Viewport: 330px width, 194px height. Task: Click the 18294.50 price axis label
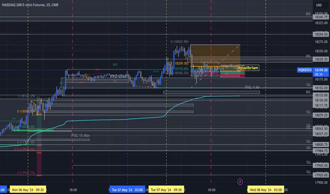pyautogui.click(x=321, y=35)
